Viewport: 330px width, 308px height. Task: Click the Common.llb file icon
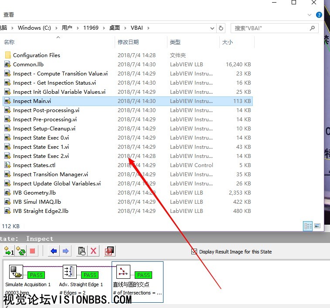click(x=7, y=64)
